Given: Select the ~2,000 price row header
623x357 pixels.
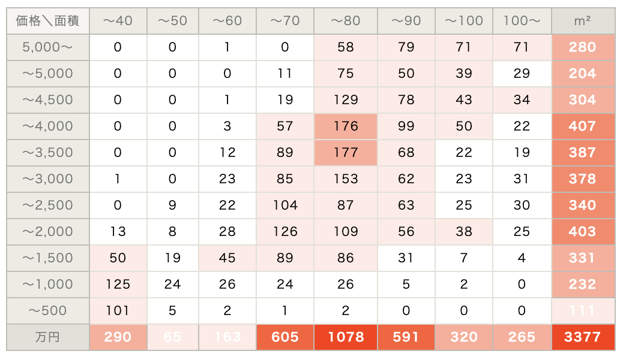Looking at the screenshot, I should [47, 232].
